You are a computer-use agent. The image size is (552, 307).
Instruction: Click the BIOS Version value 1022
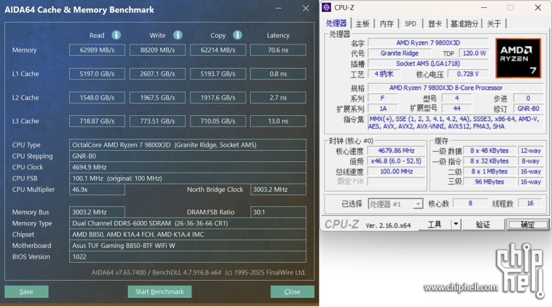(x=188, y=257)
